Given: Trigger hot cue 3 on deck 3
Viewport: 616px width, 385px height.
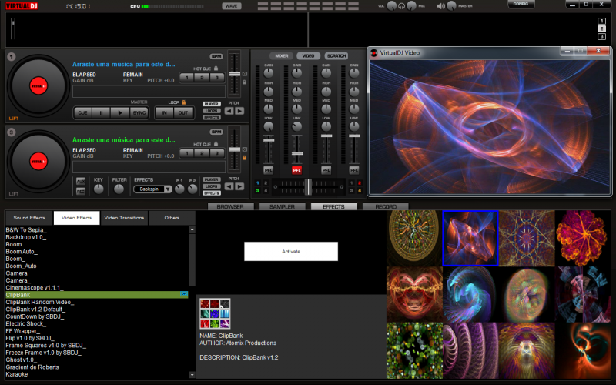Looking at the screenshot, I should [x=217, y=153].
